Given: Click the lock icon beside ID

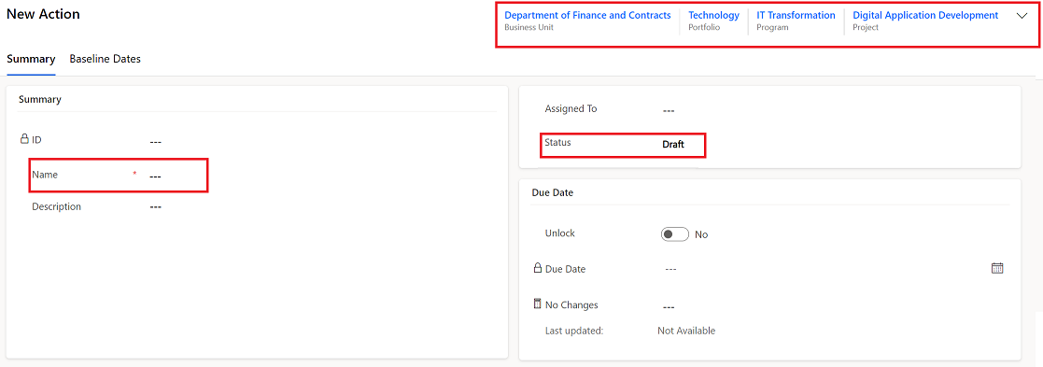Looking at the screenshot, I should [x=24, y=139].
